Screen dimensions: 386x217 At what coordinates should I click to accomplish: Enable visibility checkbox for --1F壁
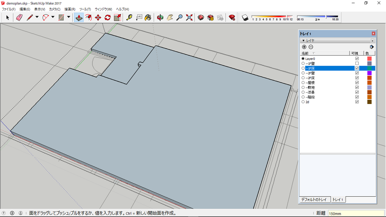(357, 63)
